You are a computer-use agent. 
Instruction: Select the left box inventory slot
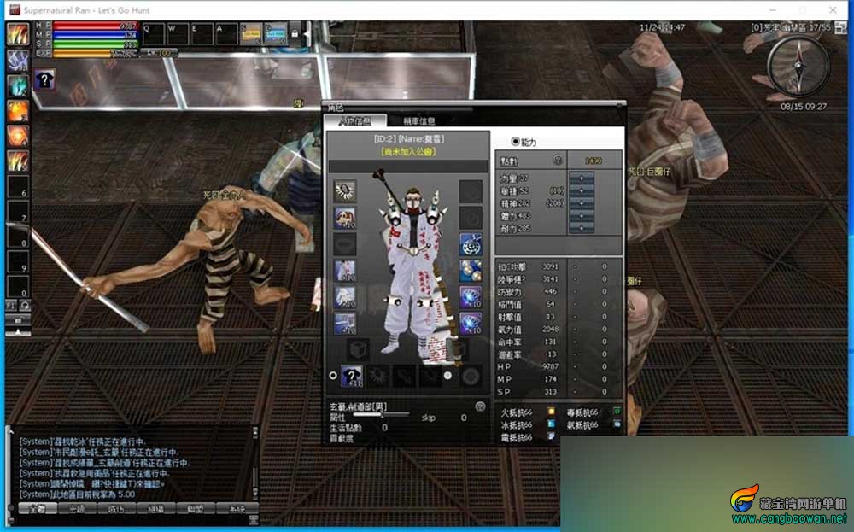(x=358, y=348)
